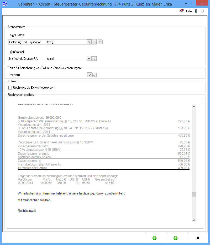Expand the Schlusstext dropdown arrow
Viewport: 210px width, 245px height.
click(x=89, y=42)
